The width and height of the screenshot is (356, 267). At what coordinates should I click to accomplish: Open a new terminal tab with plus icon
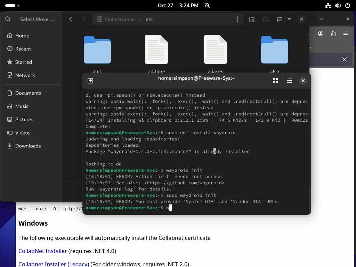(x=90, y=81)
